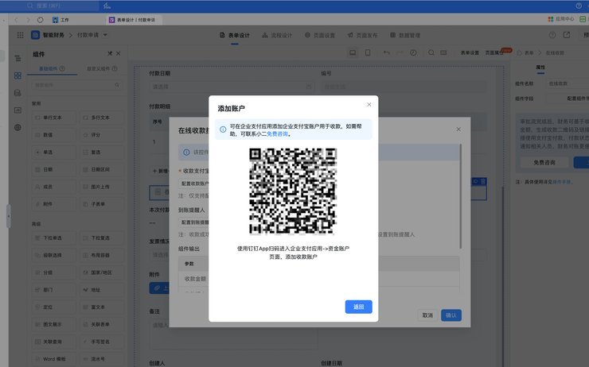
Task: Close the 在线收款 dialog behind
Action: pyautogui.click(x=458, y=129)
